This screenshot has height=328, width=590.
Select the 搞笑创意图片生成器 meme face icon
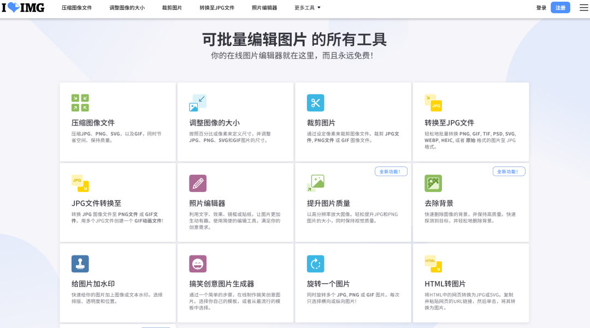[197, 264]
